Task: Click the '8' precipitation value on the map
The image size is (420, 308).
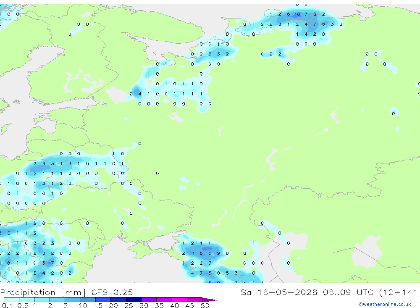Action: click(x=9, y=263)
